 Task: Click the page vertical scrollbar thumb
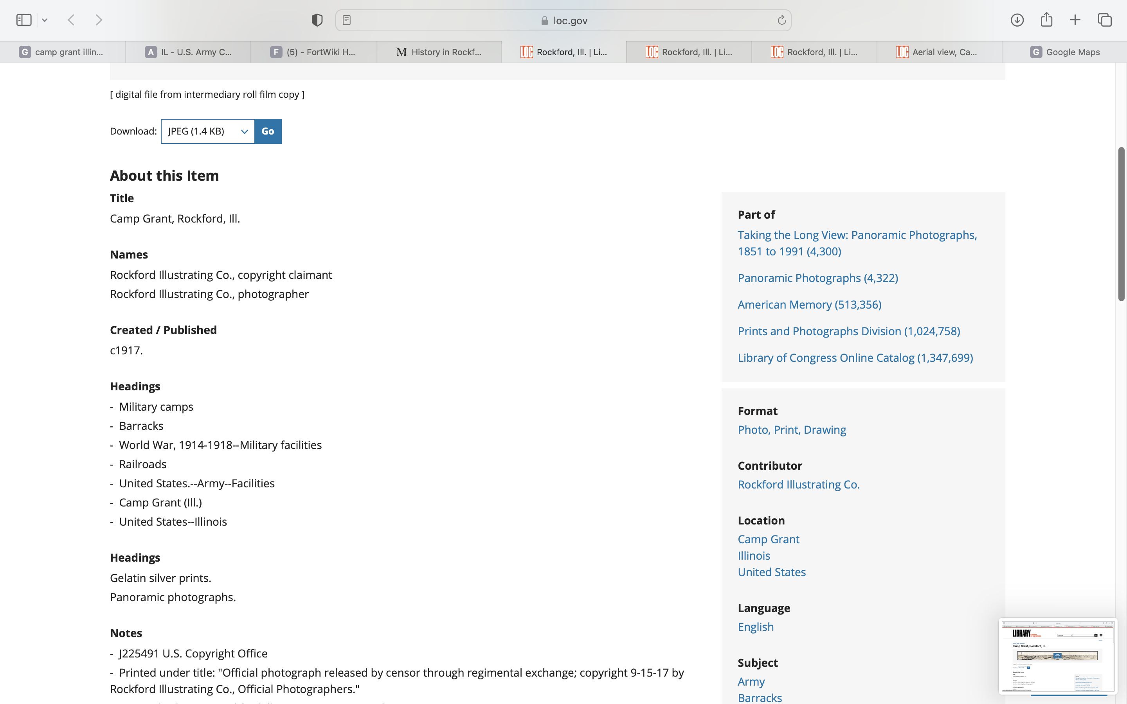pyautogui.click(x=1122, y=223)
